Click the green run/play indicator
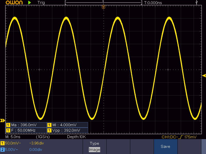Image resolution: width=206 pixels, height=154 pixels. tap(30, 3)
